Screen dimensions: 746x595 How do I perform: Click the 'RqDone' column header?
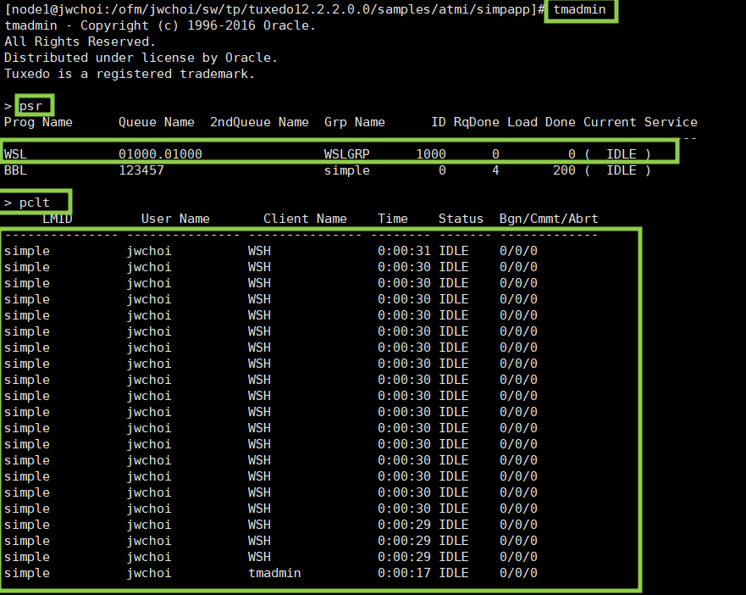pos(476,122)
